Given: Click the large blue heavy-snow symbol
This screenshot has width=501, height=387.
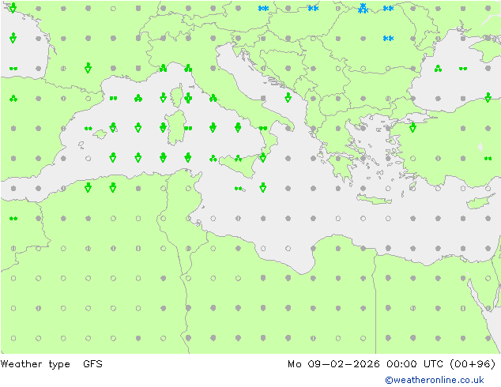Looking at the screenshot, I should click(363, 9).
